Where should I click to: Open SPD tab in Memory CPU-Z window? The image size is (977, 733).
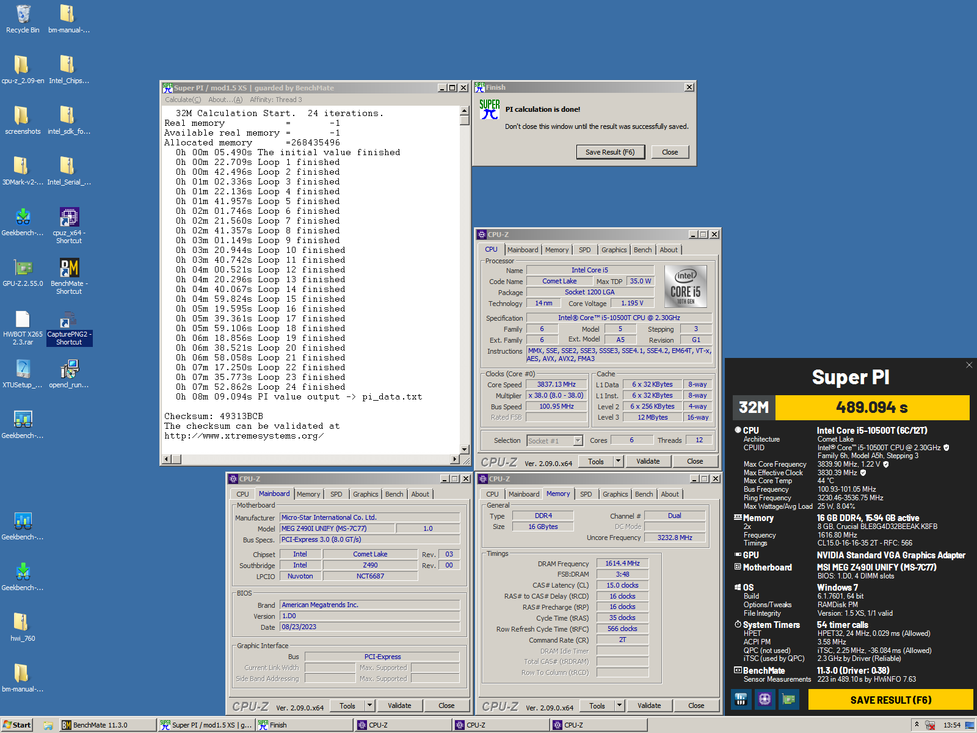point(586,494)
